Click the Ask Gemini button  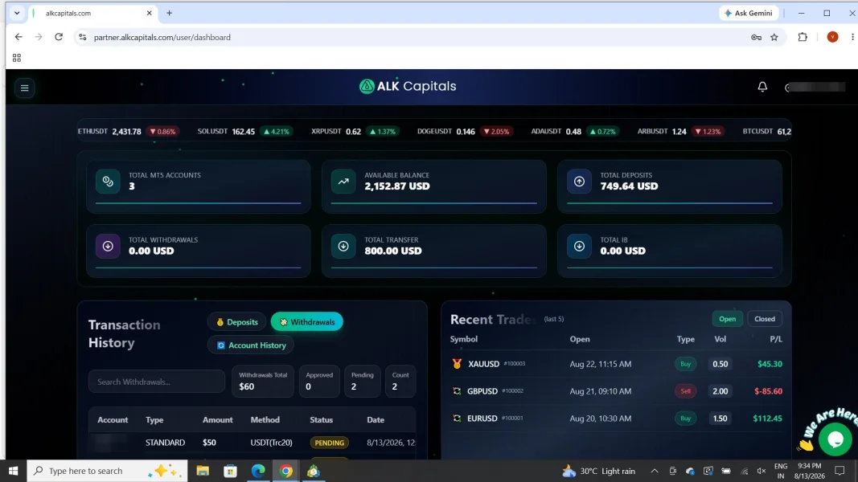click(x=748, y=13)
